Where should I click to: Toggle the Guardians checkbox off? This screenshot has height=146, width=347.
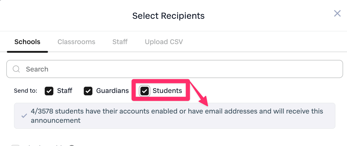[88, 91]
